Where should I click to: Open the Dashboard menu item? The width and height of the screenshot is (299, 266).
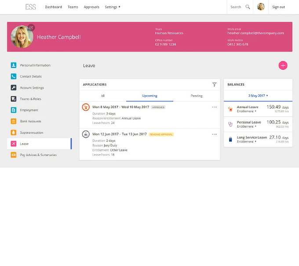53,7
